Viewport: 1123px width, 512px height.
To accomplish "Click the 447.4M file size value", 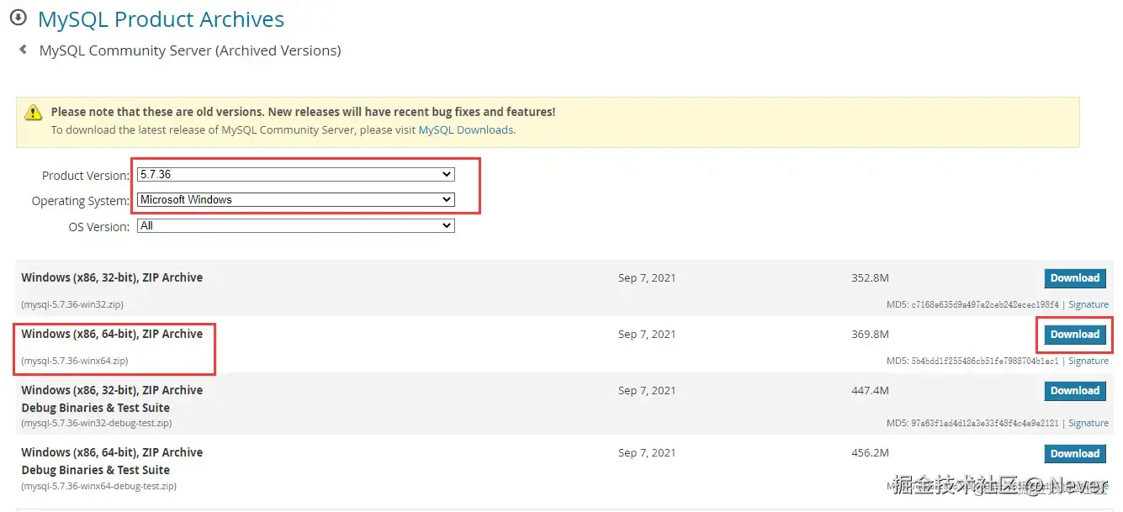I will coord(870,390).
